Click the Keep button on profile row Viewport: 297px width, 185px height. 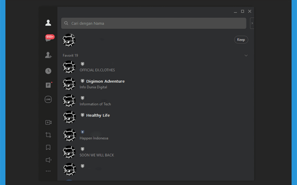(241, 40)
